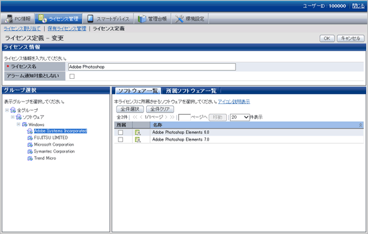Click Photoshop Elements 7.0 software icon
The width and height of the screenshot is (368, 234).
[x=138, y=139]
